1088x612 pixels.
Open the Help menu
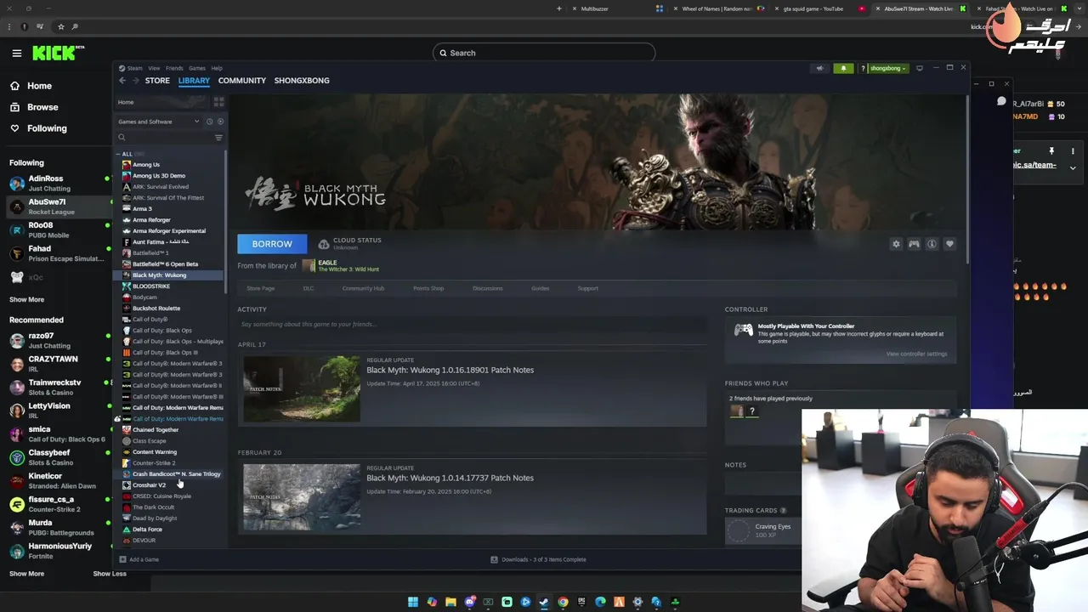217,68
